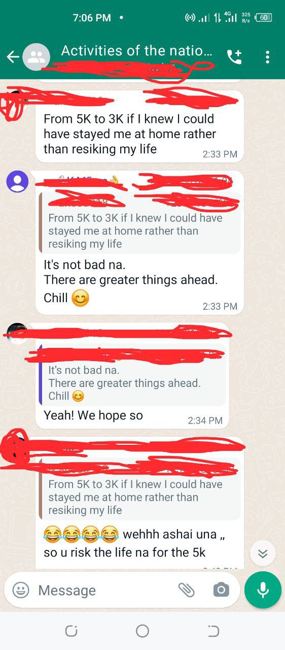Jump to latest messages with double chevron
The width and height of the screenshot is (285, 650).
tap(263, 554)
